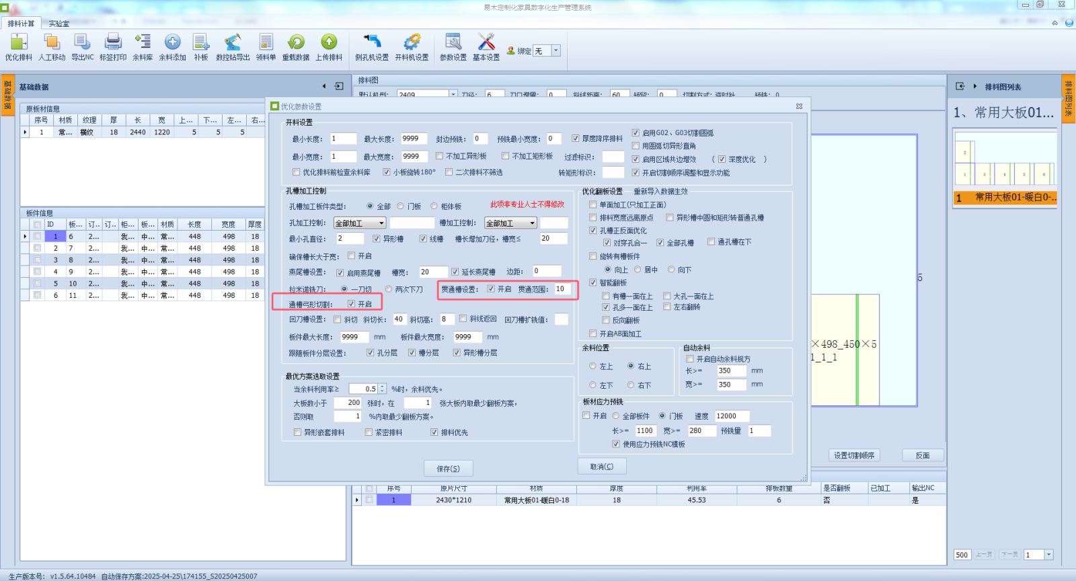Click the help icon at top right
The width and height of the screenshot is (1076, 581).
[1069, 23]
